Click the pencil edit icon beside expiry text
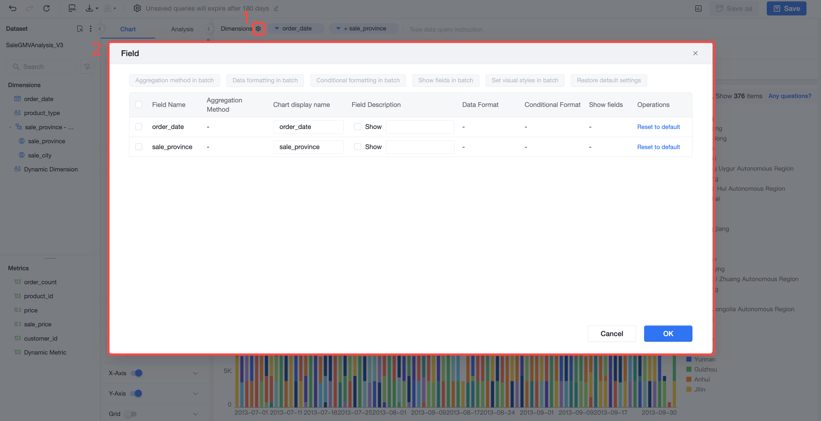 coord(276,9)
